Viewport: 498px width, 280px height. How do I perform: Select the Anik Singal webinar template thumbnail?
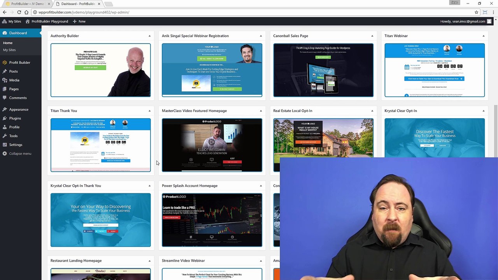point(212,70)
